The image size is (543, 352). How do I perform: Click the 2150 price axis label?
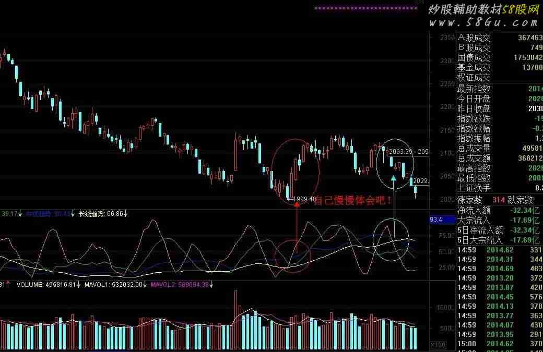[x=447, y=130]
